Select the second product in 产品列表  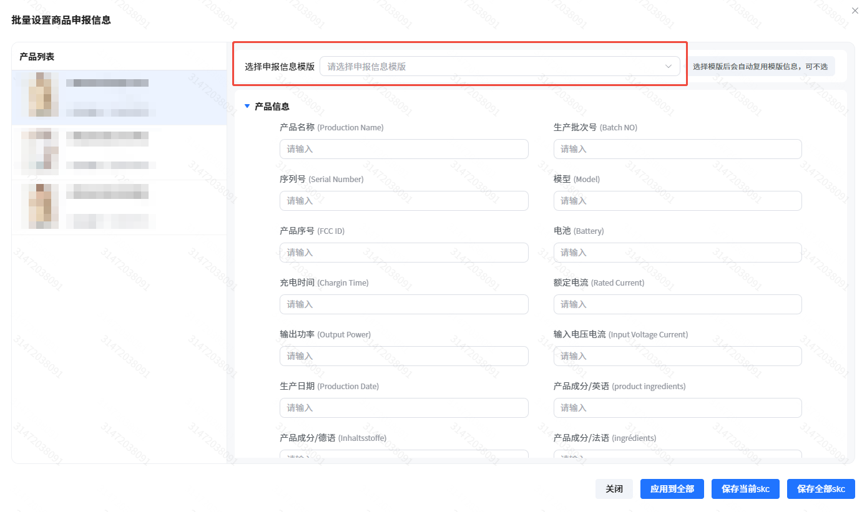[x=119, y=152]
